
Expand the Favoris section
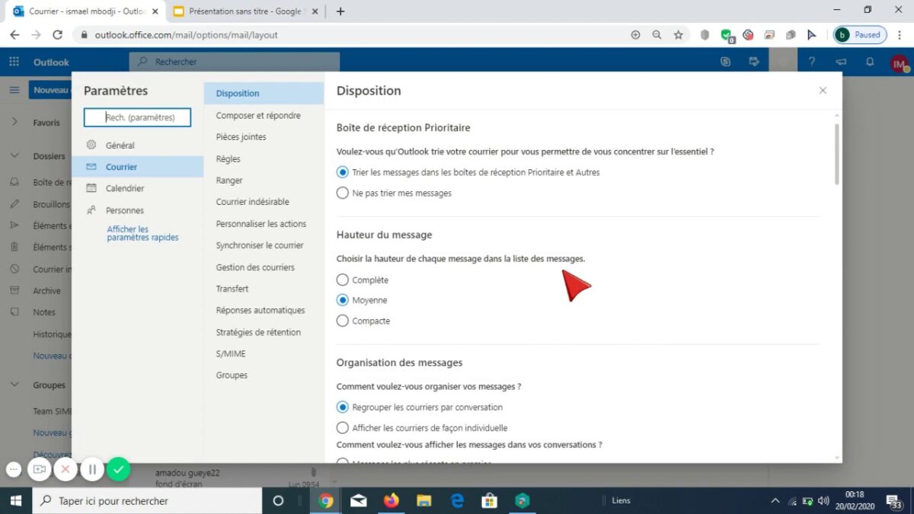[x=14, y=122]
